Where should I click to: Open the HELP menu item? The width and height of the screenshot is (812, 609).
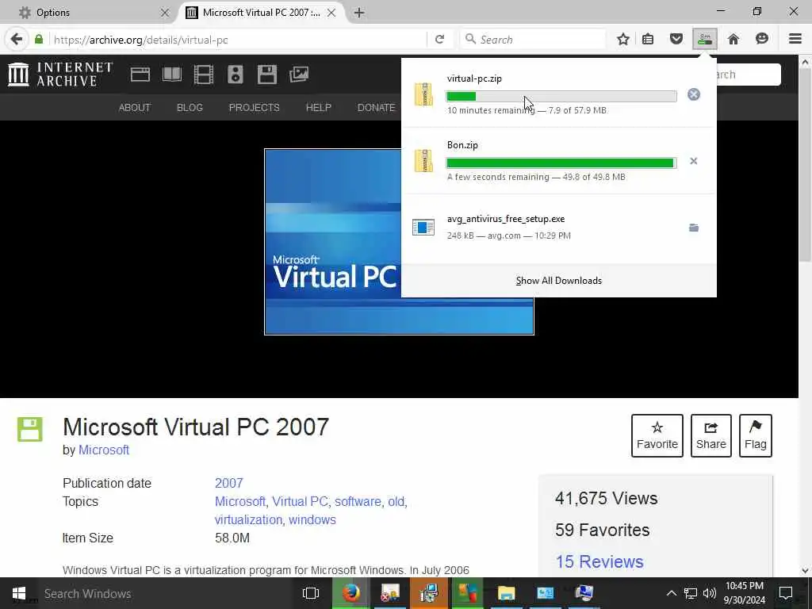tap(319, 107)
